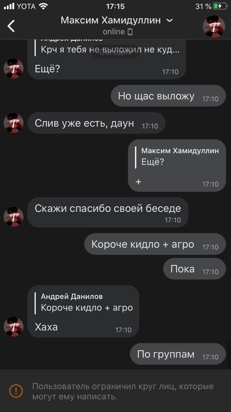Select the 'Но щас выложу' message bubble
Viewport: 231px width, 412px height.
168,96
